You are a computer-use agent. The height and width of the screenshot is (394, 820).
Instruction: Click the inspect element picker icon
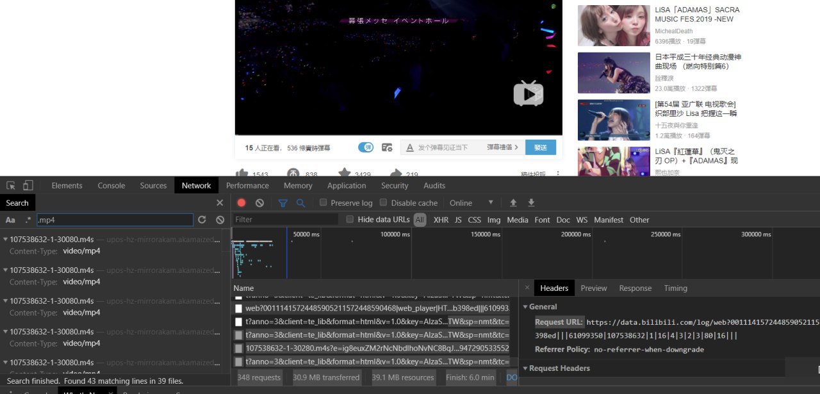pos(11,185)
